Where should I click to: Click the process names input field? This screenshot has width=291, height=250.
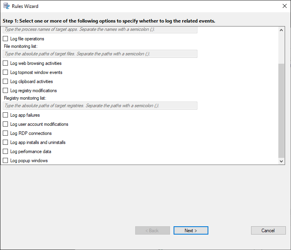100,30
